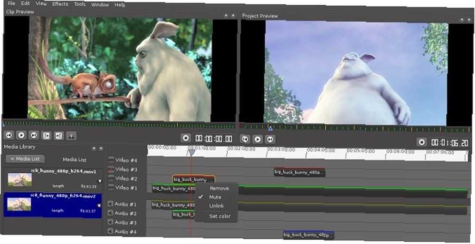Open the Effects menu
The width and height of the screenshot is (475, 244).
point(60,4)
